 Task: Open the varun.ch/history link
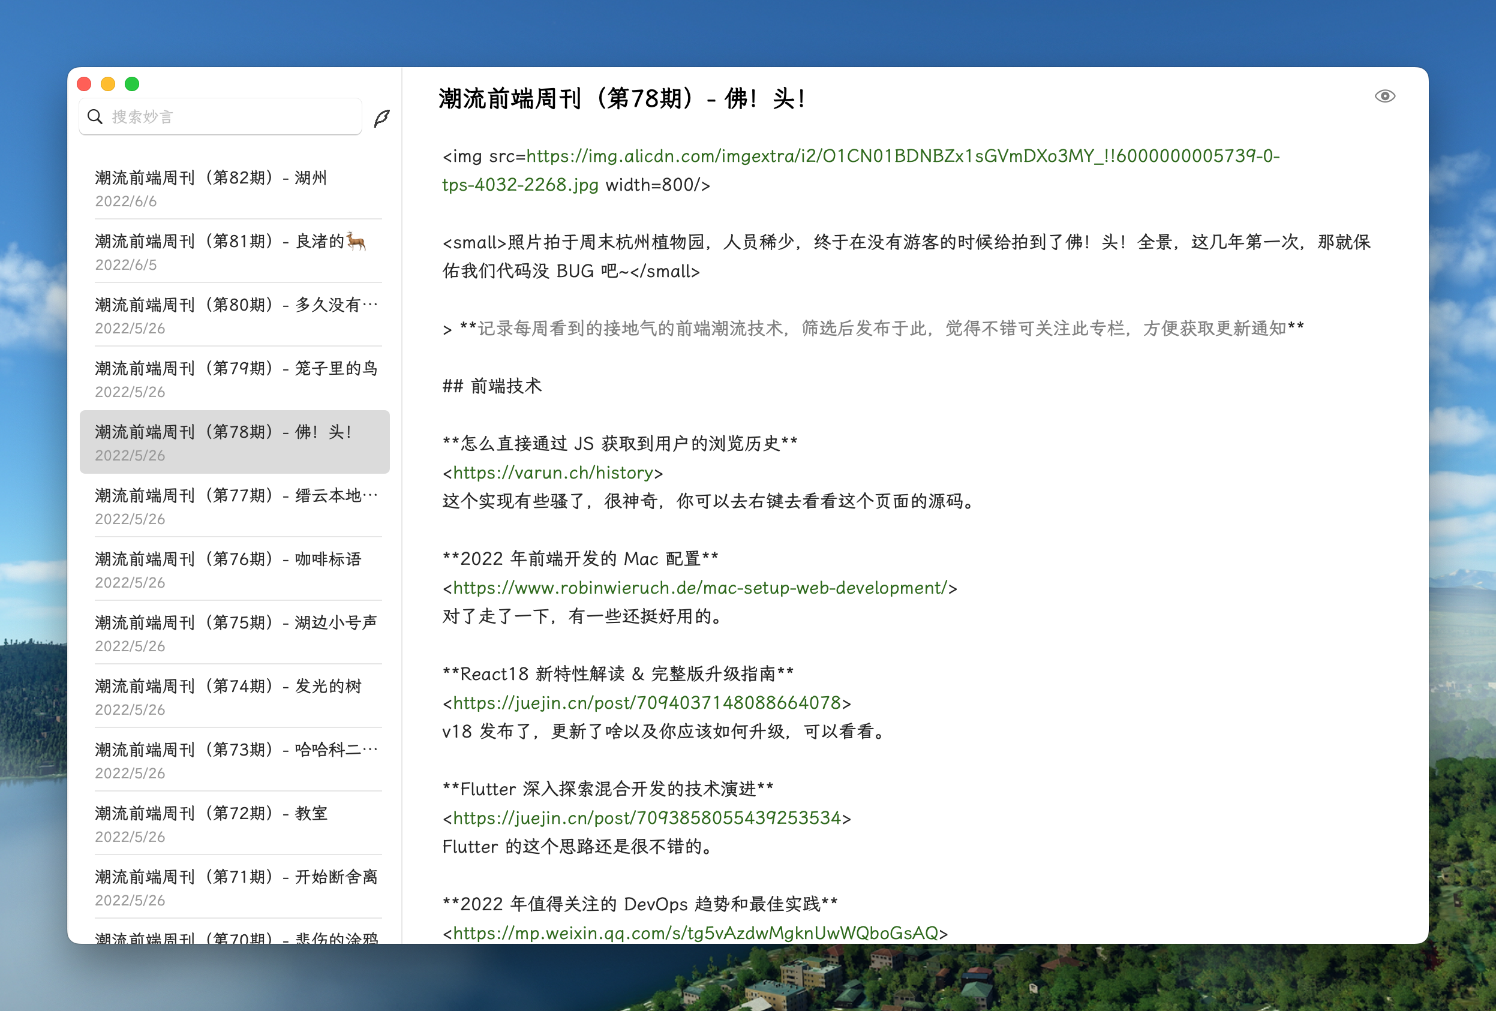pos(553,473)
